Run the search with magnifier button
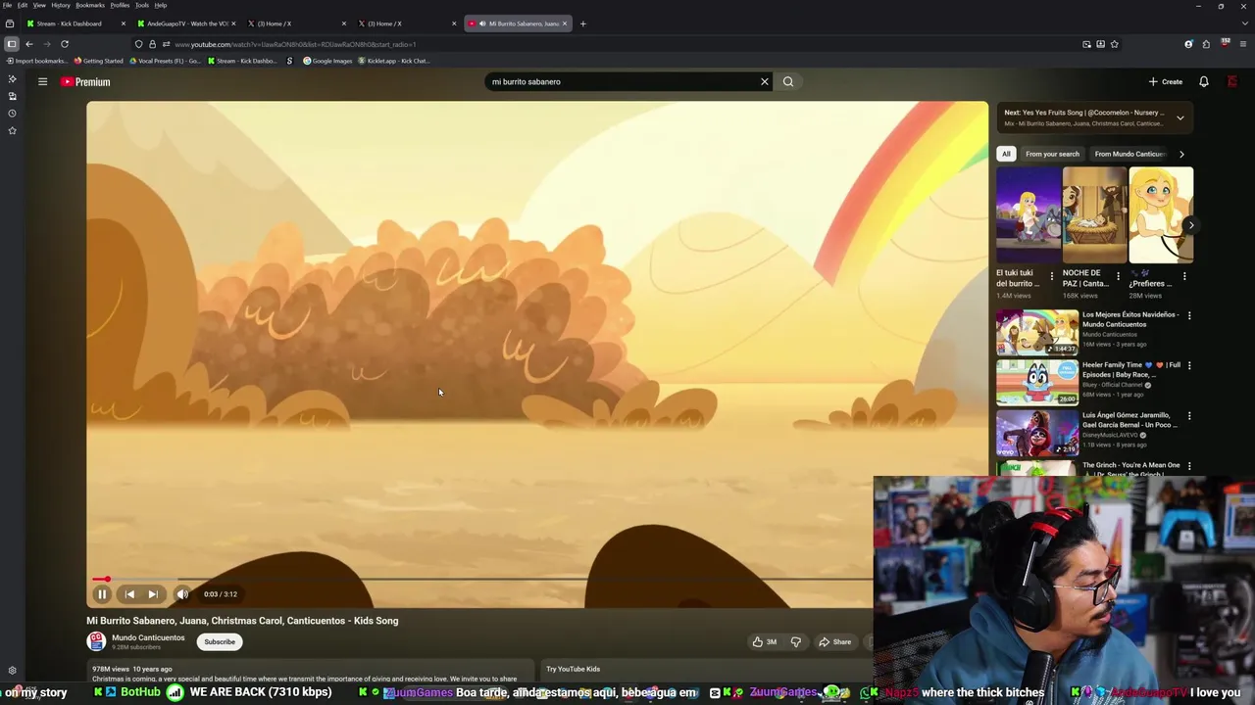1255x705 pixels. tap(788, 82)
